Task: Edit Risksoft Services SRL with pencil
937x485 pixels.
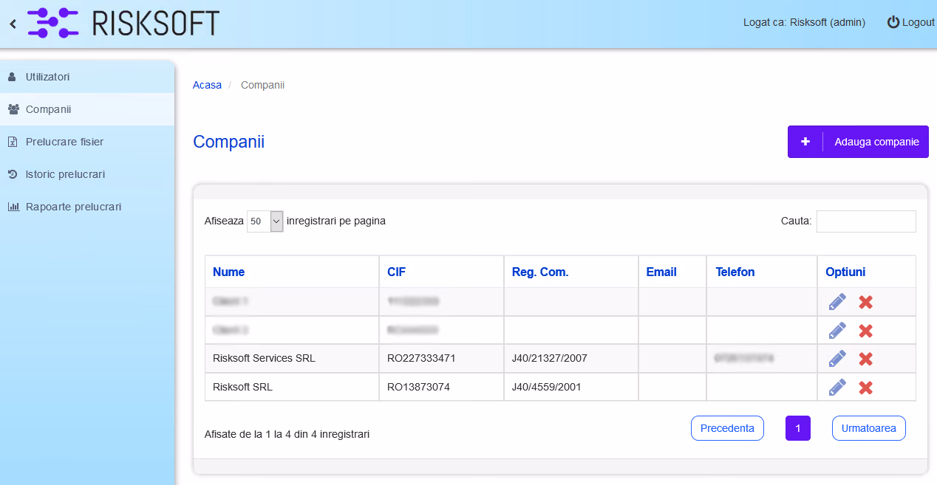Action: click(837, 359)
